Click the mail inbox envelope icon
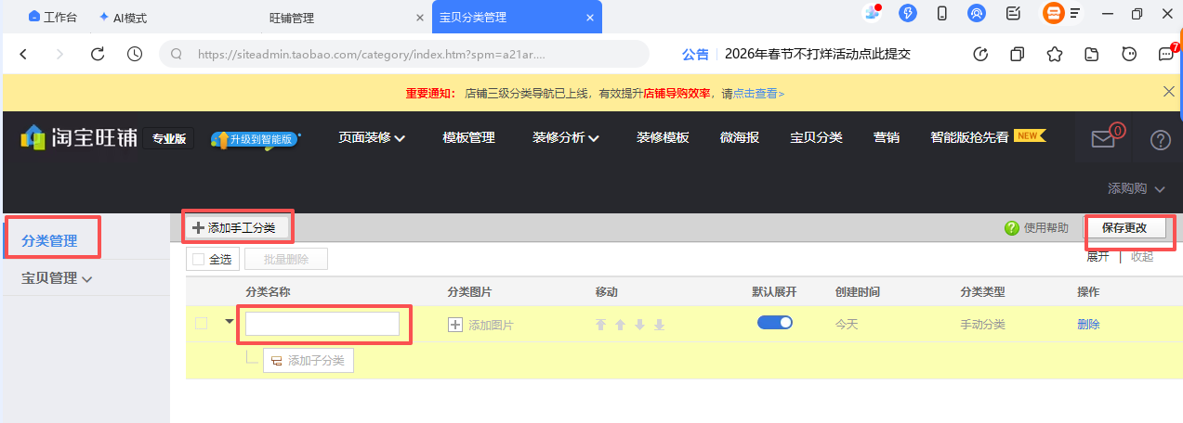This screenshot has width=1183, height=423. pos(1102,139)
